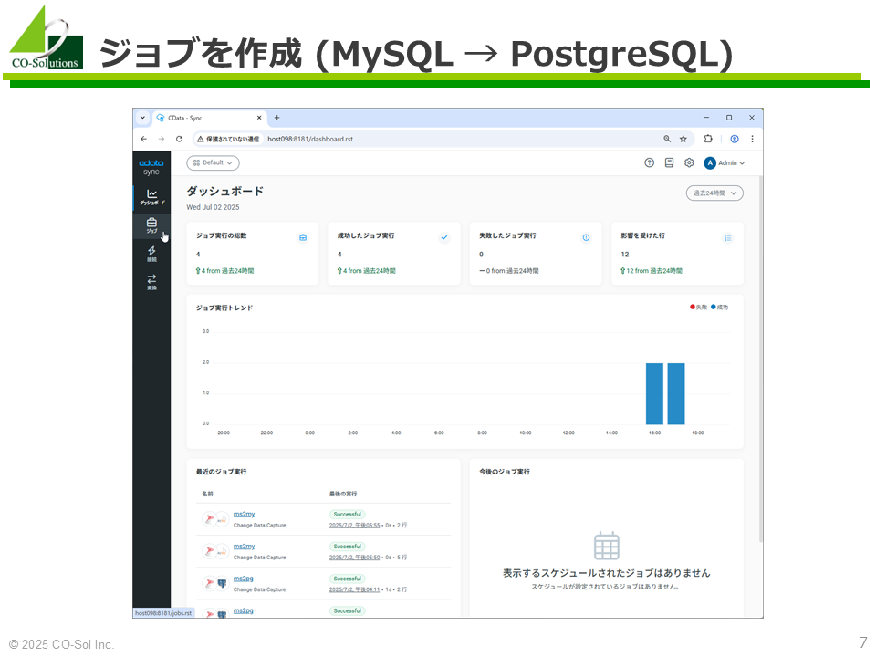Click the rows affected list icon
Screen dimensions: 876x657
pos(727,238)
